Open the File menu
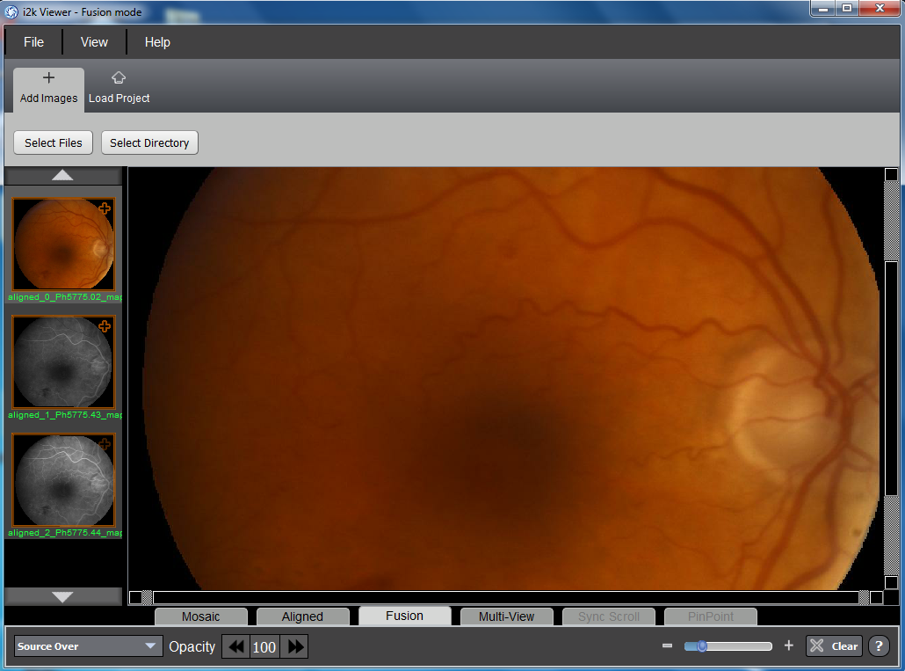 coord(33,42)
